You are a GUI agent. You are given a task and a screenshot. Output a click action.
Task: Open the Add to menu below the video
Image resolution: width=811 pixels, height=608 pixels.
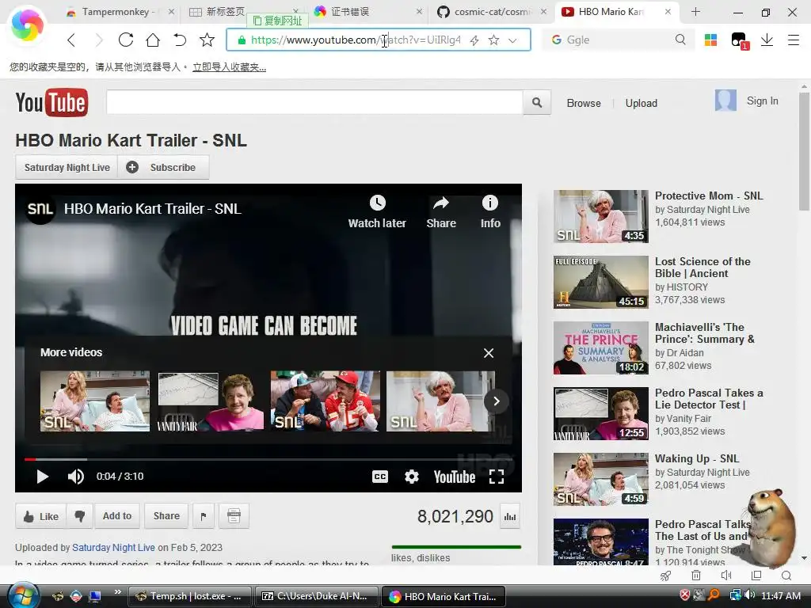click(117, 516)
